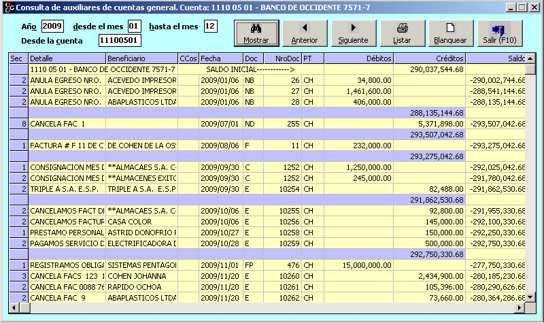Image resolution: width=544 pixels, height=323 pixels.
Task: Select beneficiary RAPIDO OCHOA
Action: click(x=141, y=287)
